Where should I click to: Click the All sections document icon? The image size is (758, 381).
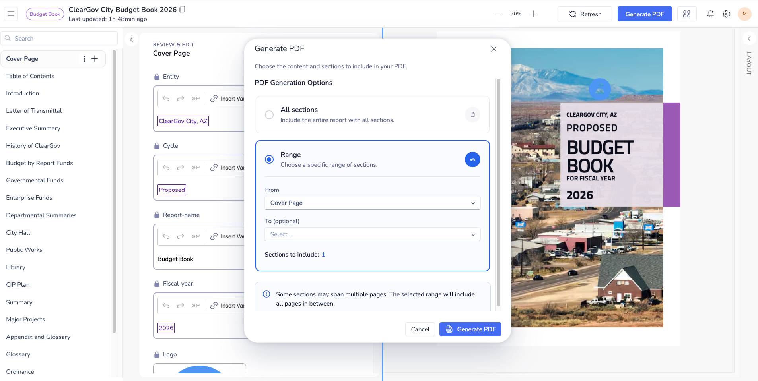click(x=472, y=114)
